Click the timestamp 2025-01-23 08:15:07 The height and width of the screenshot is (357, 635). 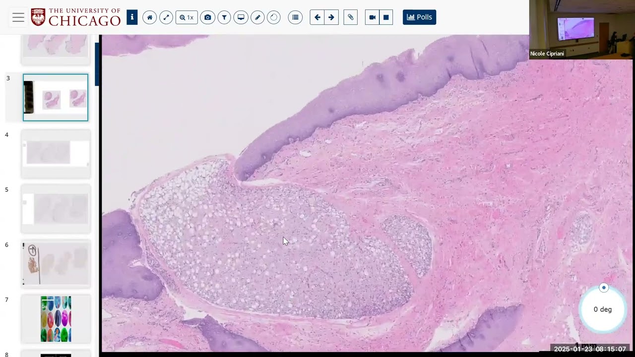tap(590, 349)
